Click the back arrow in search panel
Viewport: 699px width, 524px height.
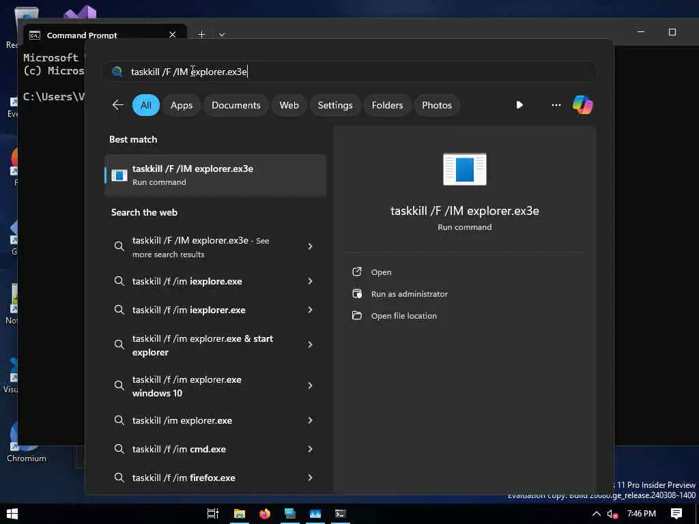118,105
